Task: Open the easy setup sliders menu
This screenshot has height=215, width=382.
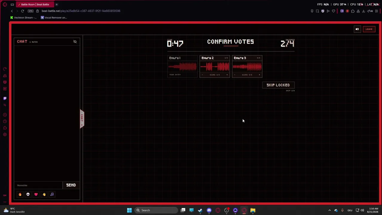Action: point(377,11)
